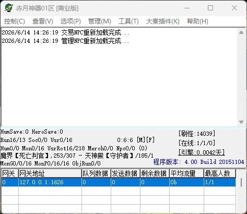
Task: Click the HumSave:0 HeroSave:0 status line
Action: pyautogui.click(x=32, y=132)
